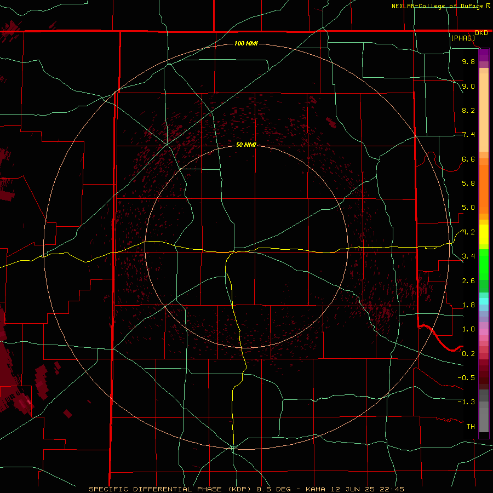Click the 5.8 value on the color scale
This screenshot has width=493, height=493.
click(x=468, y=184)
